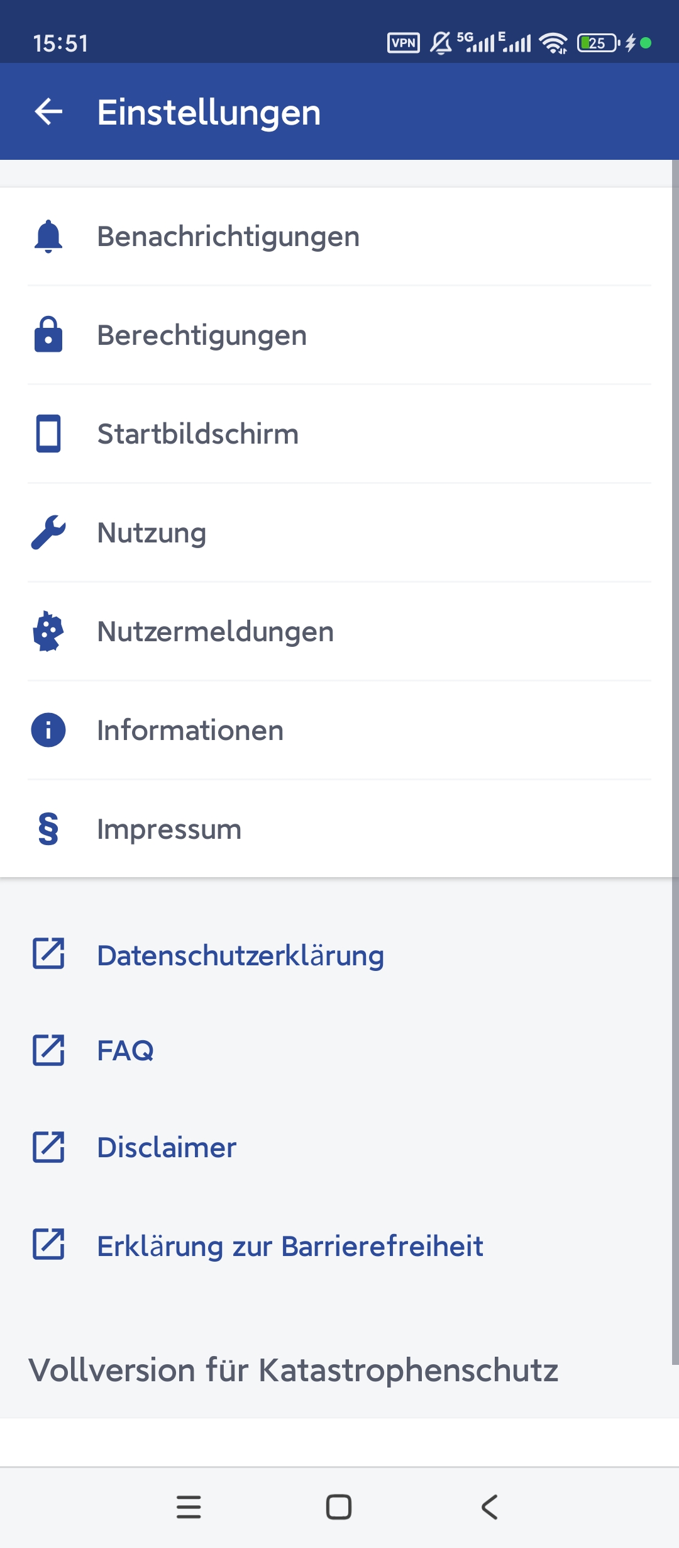Tap the bell icon for Benachrichtigungen
This screenshot has height=1548, width=679.
tap(48, 237)
